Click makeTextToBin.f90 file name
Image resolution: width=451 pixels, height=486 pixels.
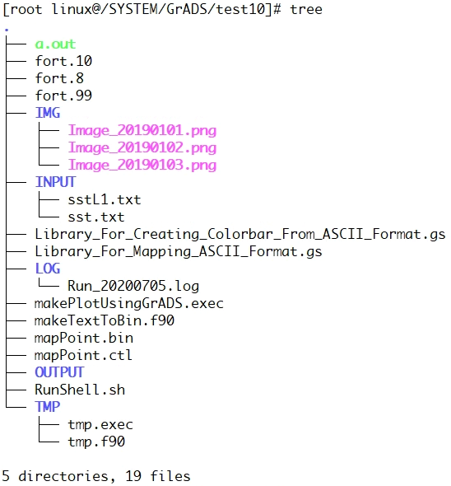point(105,320)
